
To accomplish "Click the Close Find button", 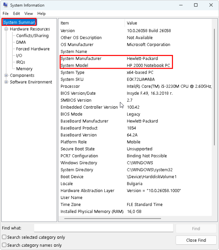I will click(196, 240).
